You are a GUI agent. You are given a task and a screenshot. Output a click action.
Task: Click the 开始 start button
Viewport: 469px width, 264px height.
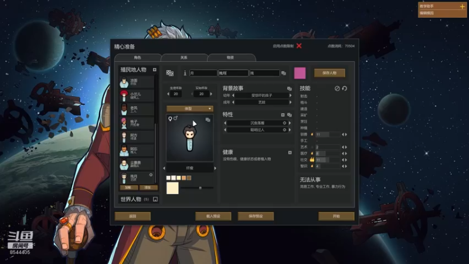tap(337, 216)
